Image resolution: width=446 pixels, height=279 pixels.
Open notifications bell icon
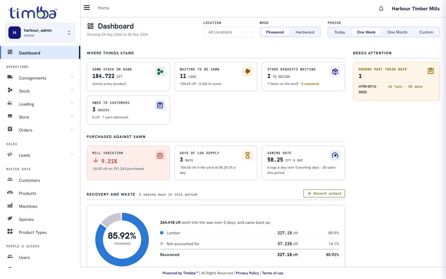(x=381, y=9)
